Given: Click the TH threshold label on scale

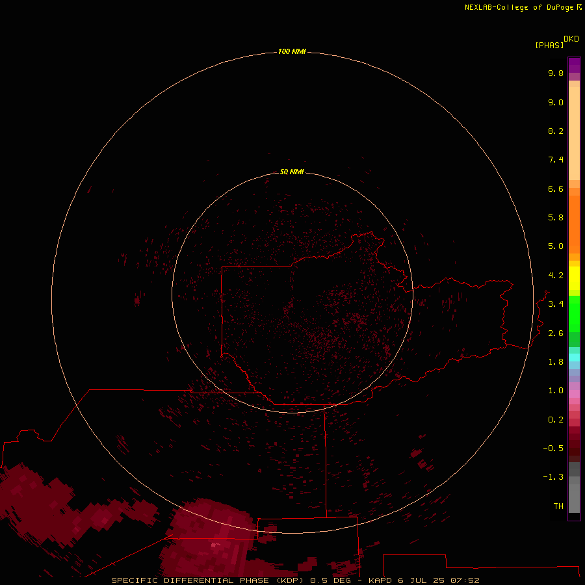Looking at the screenshot, I should pyautogui.click(x=558, y=506).
